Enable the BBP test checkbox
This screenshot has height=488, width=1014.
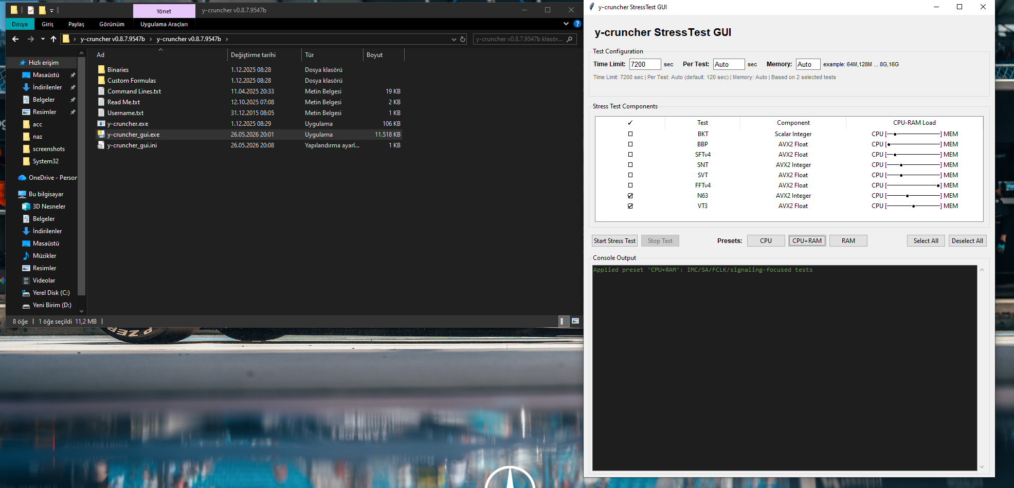pos(630,144)
